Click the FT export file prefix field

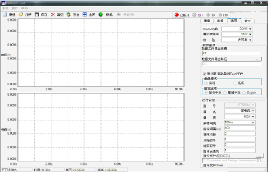point(232,53)
